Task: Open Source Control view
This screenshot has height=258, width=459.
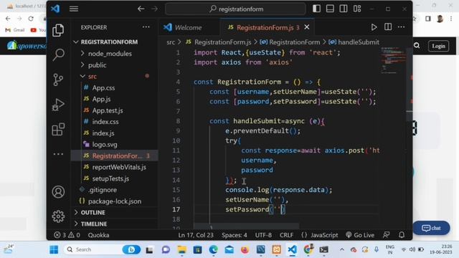Action: [x=58, y=80]
